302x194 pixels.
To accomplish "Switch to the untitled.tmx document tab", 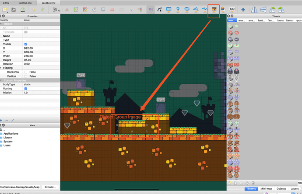I will tap(25, 3).
